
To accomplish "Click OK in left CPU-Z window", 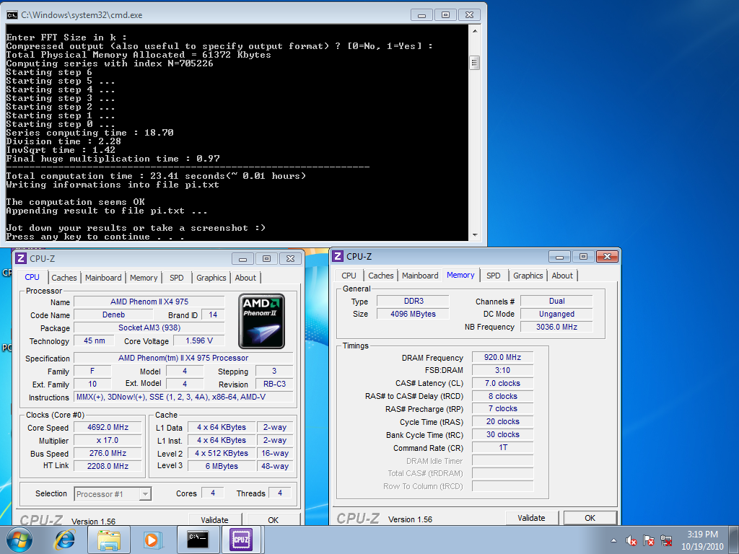I will click(274, 519).
